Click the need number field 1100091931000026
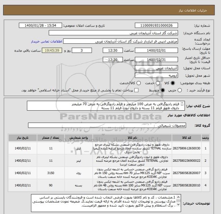 pyautogui.click(x=156, y=26)
